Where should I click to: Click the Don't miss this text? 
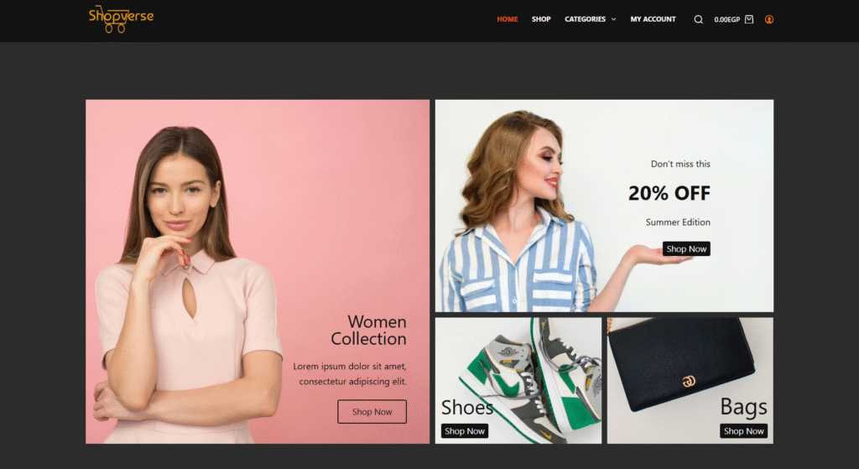coord(680,164)
